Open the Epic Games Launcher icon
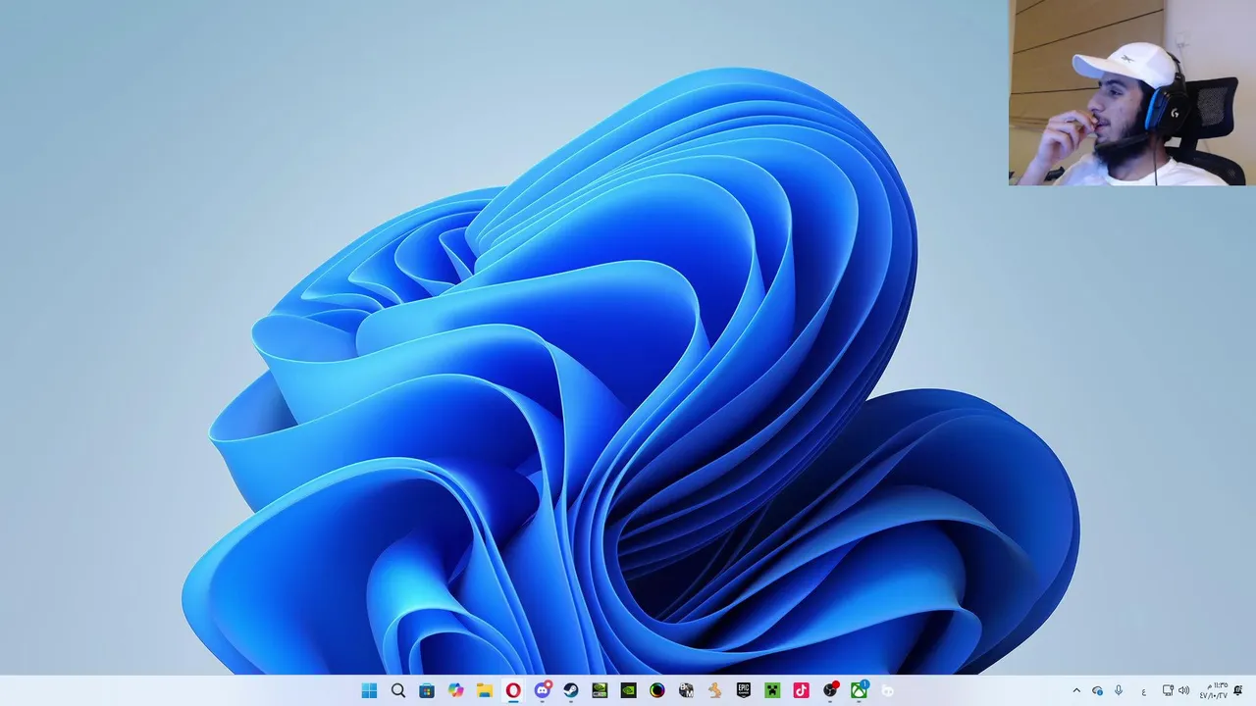The image size is (1256, 706). tap(744, 690)
